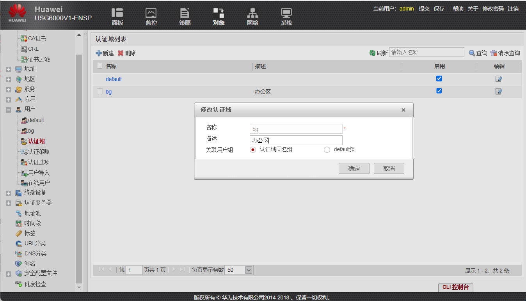Expand the 地址 tree node
The width and height of the screenshot is (526, 301).
8,69
